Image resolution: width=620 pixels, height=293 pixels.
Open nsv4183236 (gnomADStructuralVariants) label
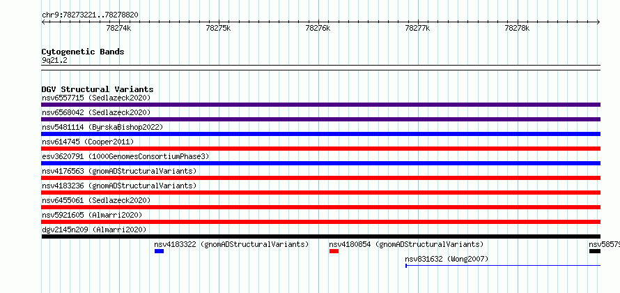pos(119,186)
